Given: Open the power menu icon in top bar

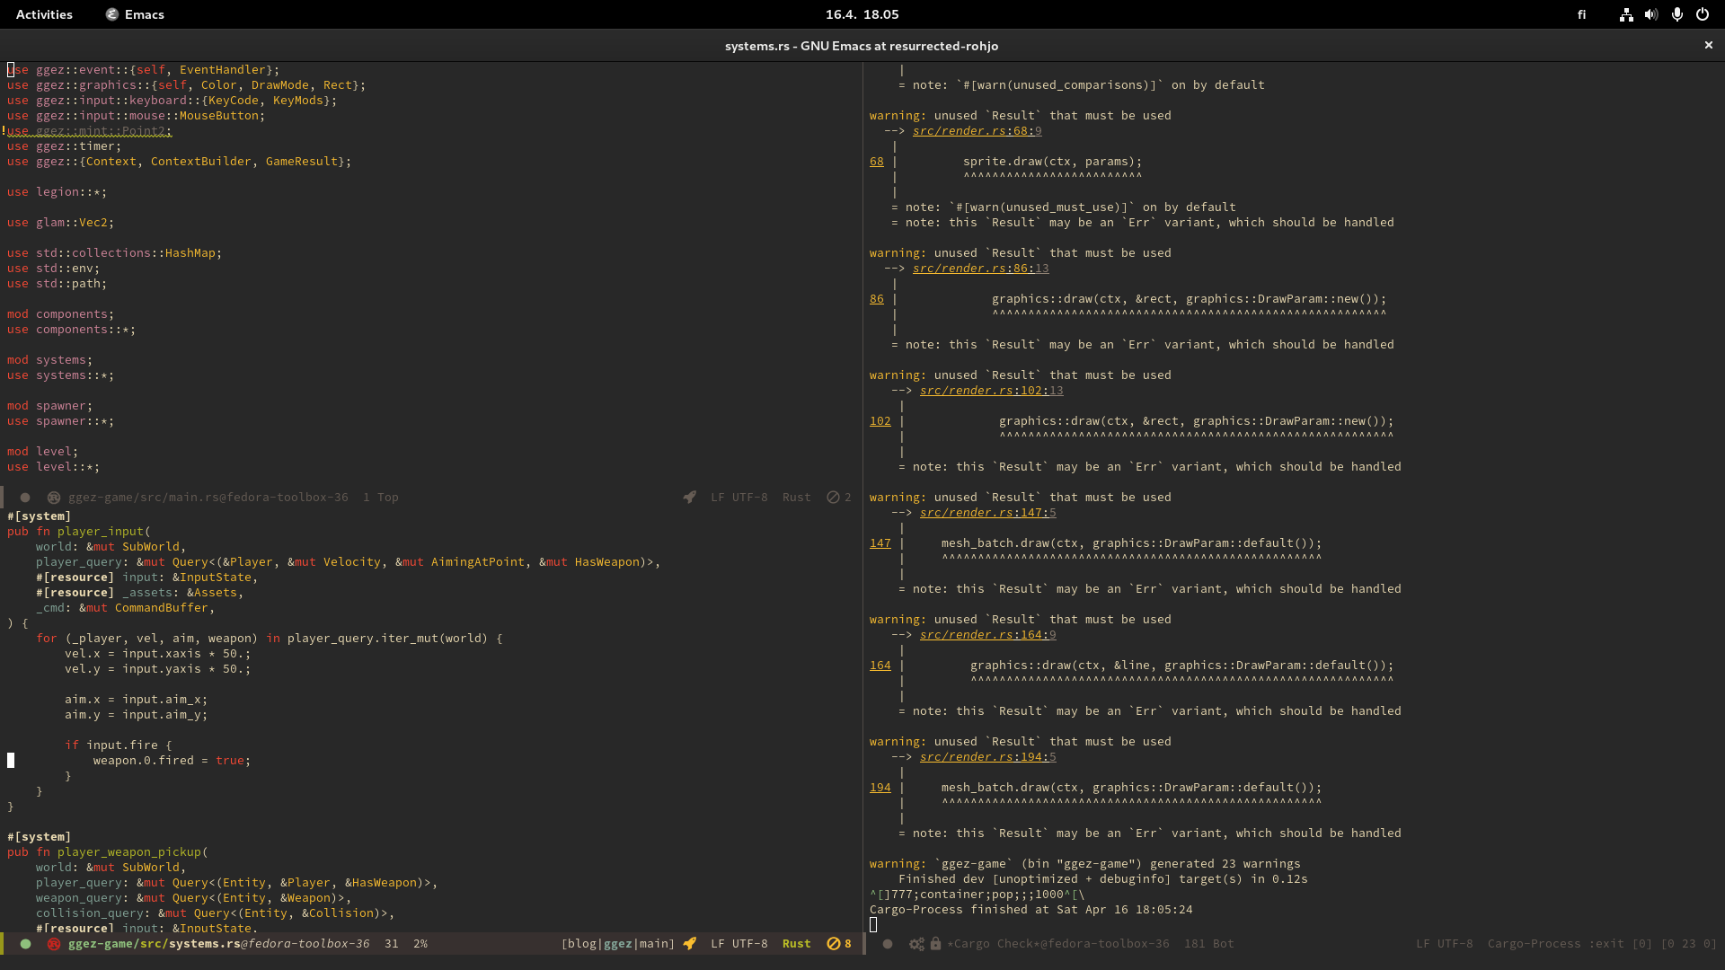Looking at the screenshot, I should [1703, 14].
